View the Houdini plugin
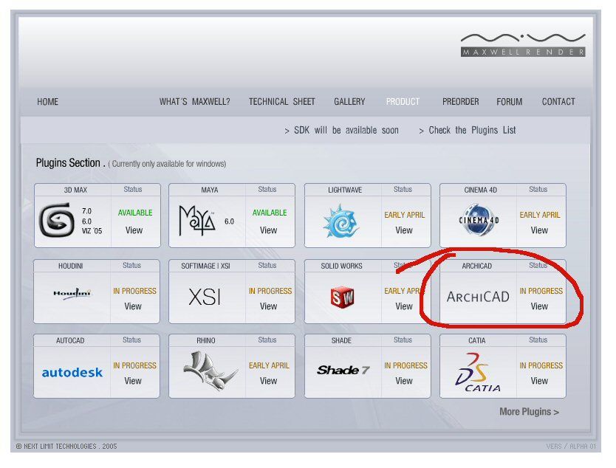Screen dimensions: 616x468 [x=133, y=306]
